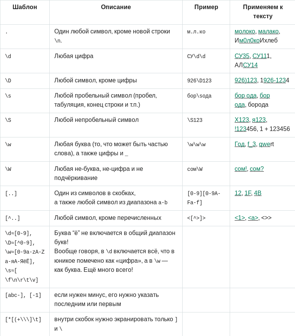This screenshot has width=295, height=336.
Task: Click the 'сом?' link
Action: [257, 169]
